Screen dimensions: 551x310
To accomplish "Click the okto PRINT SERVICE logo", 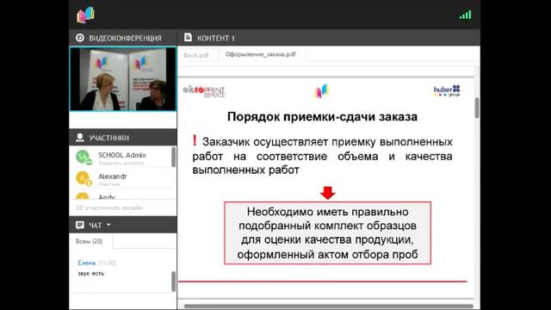I will (204, 91).
